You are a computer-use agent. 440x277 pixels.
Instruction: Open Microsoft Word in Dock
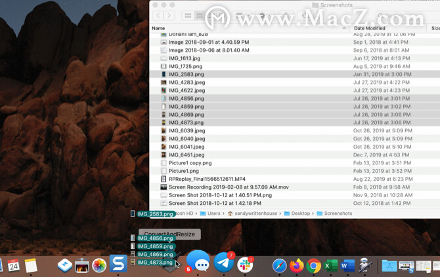click(348, 265)
